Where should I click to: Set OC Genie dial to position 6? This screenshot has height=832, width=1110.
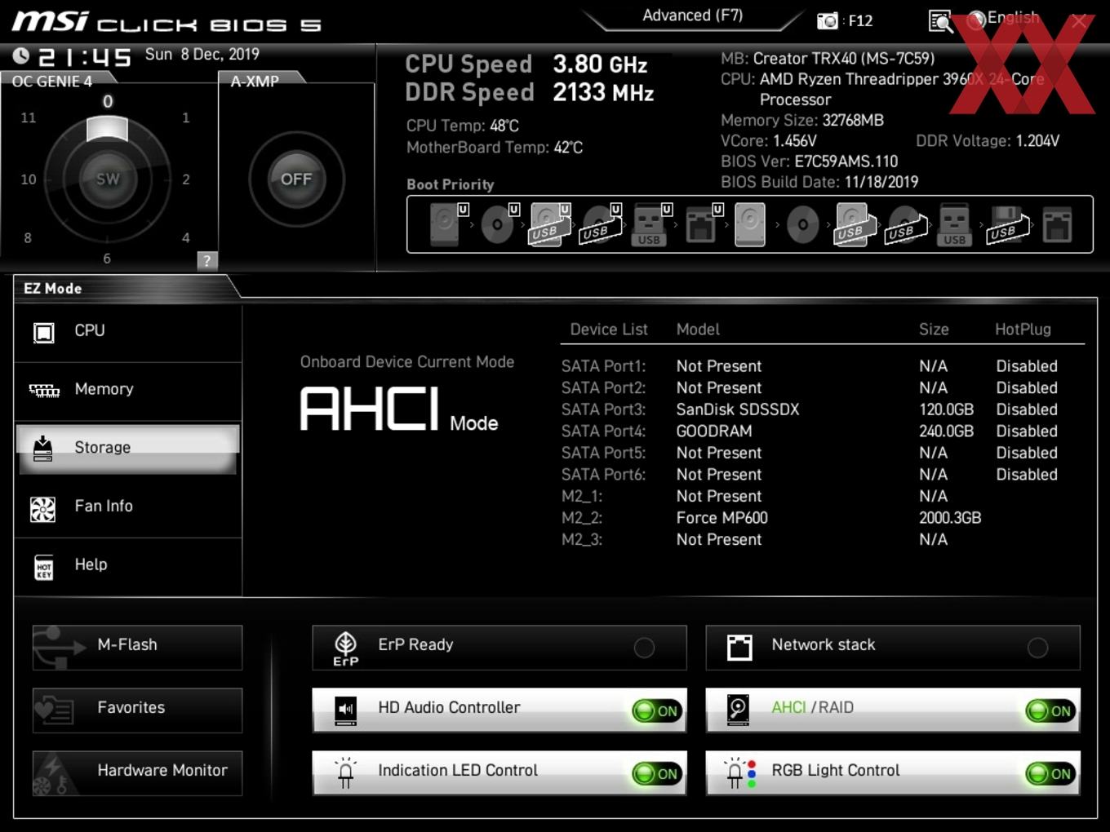(107, 259)
